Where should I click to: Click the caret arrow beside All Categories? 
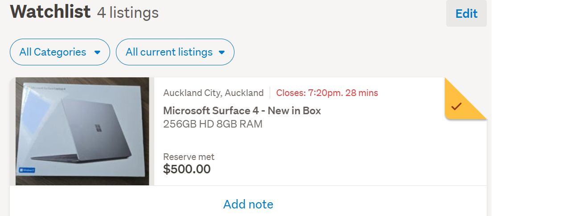pyautogui.click(x=97, y=52)
